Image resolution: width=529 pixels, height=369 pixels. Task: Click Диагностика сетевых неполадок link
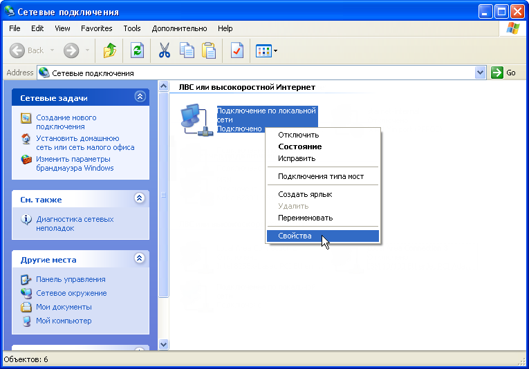tap(75, 223)
